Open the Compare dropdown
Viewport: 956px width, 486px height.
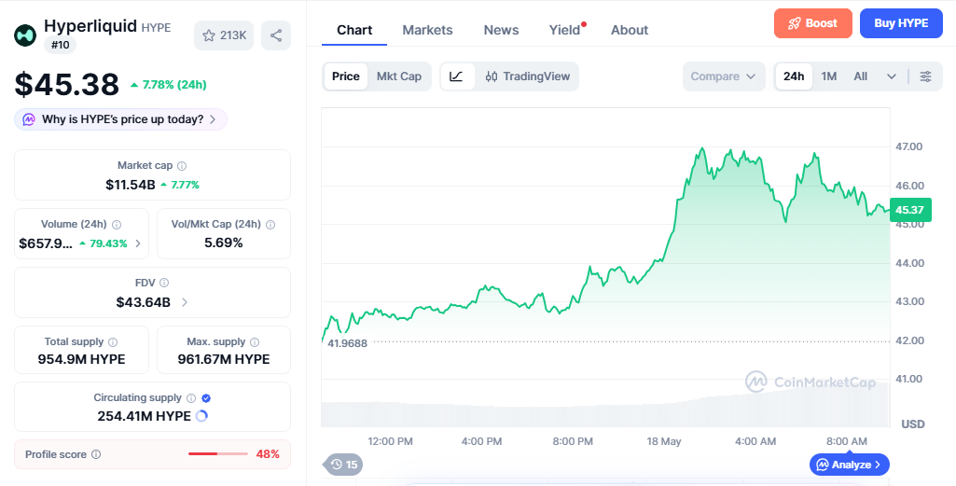tap(724, 76)
